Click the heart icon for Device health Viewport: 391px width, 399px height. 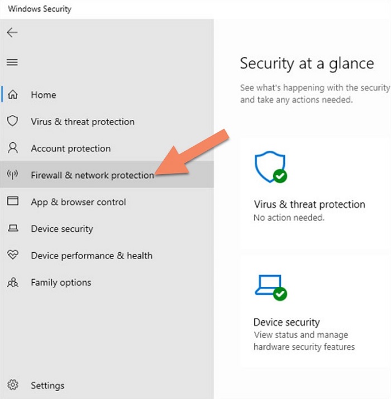(12, 254)
